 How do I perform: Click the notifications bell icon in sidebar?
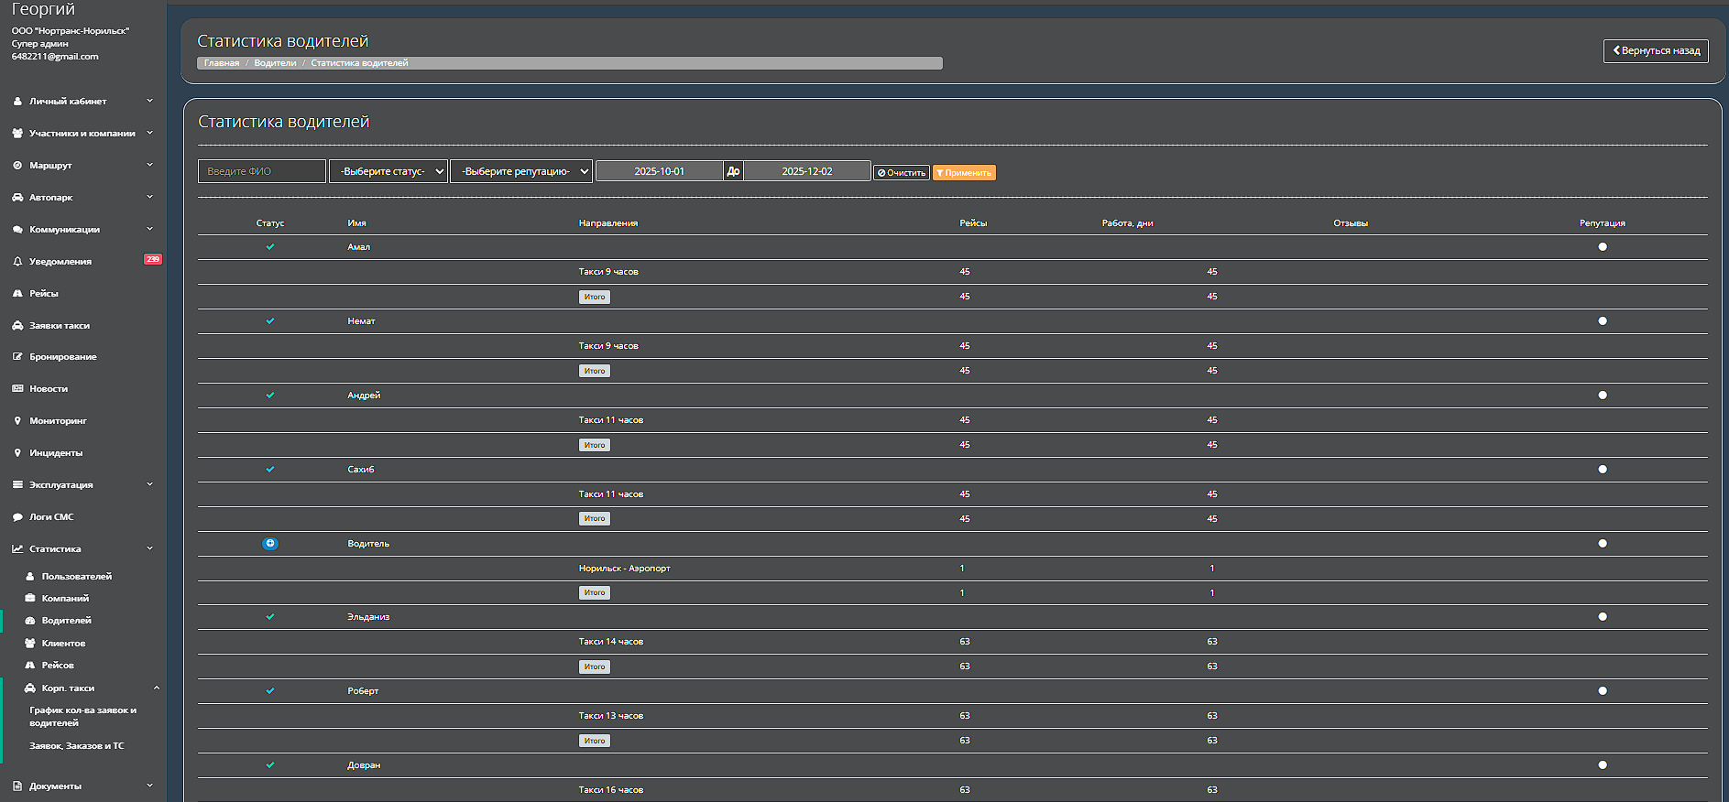17,262
